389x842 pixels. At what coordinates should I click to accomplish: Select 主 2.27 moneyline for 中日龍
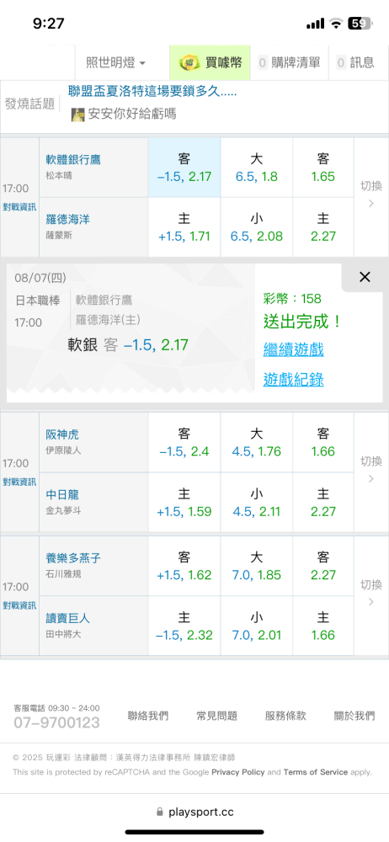coord(323,503)
